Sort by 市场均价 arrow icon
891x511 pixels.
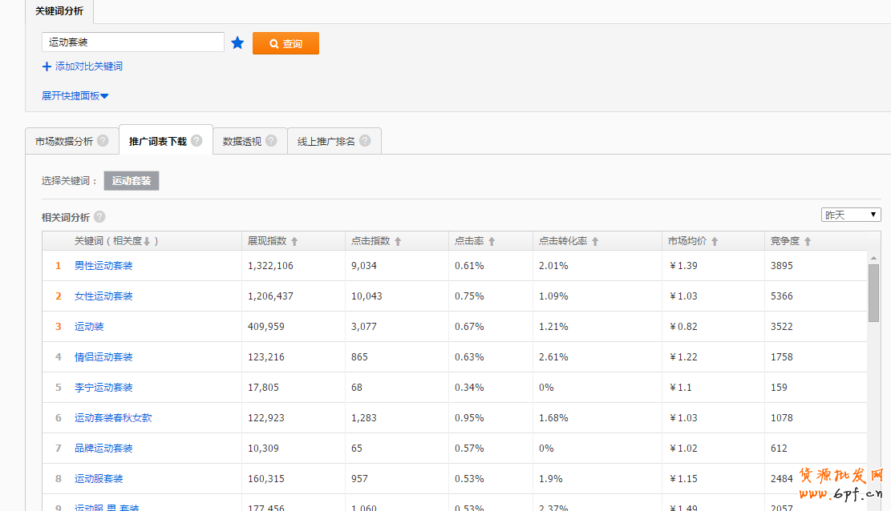[x=715, y=241]
